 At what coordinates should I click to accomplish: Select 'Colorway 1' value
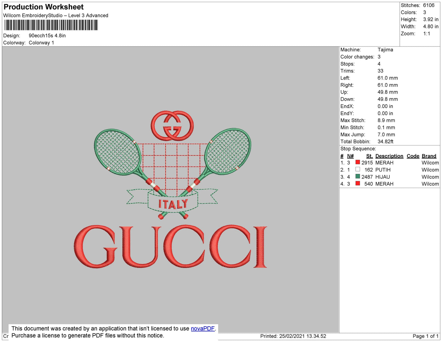point(41,43)
